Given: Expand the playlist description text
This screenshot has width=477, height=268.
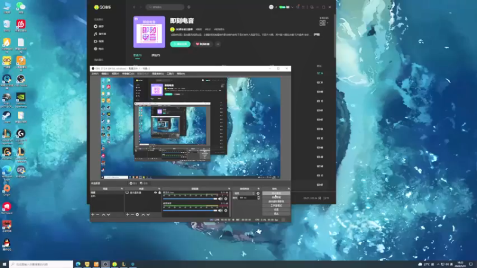Looking at the screenshot, I should (x=317, y=35).
